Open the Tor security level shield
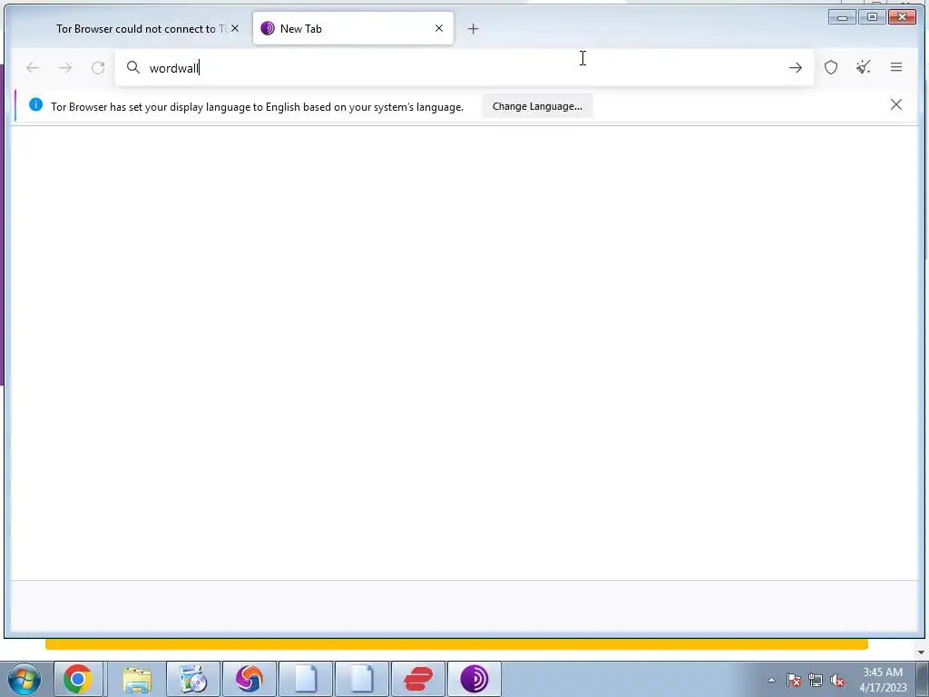Screen dimensions: 929x697 (831, 67)
